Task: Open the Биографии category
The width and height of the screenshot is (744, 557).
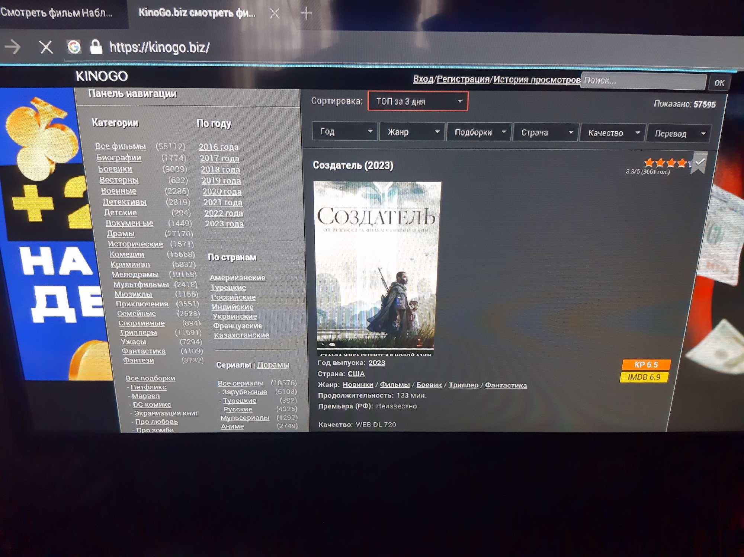Action: coord(119,157)
